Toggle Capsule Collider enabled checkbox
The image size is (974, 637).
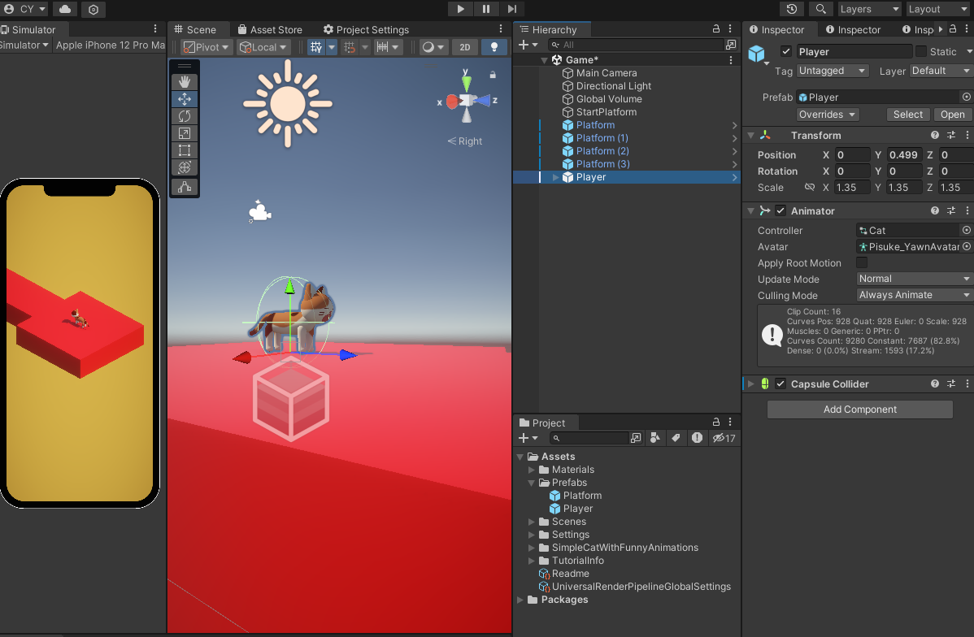pyautogui.click(x=781, y=383)
